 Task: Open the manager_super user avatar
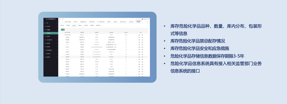142,19
